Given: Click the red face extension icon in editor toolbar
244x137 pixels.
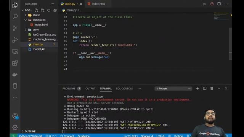Looking at the screenshot, I should tap(212, 4).
